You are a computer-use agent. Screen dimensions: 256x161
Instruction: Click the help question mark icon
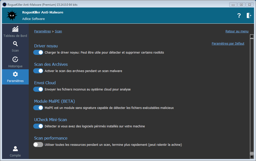[x=239, y=16]
